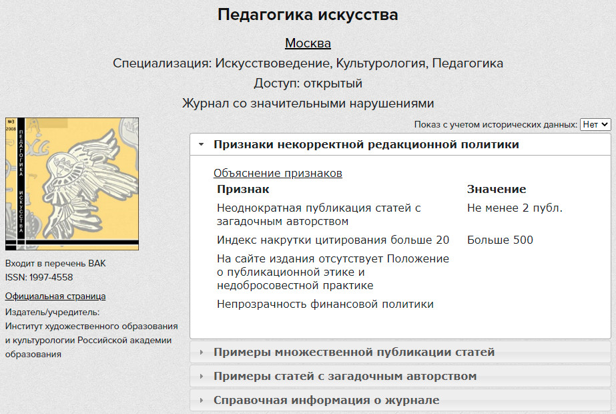Click the 'Журнал со значительными нарушениями' text
The height and width of the screenshot is (414, 616).
tap(308, 103)
